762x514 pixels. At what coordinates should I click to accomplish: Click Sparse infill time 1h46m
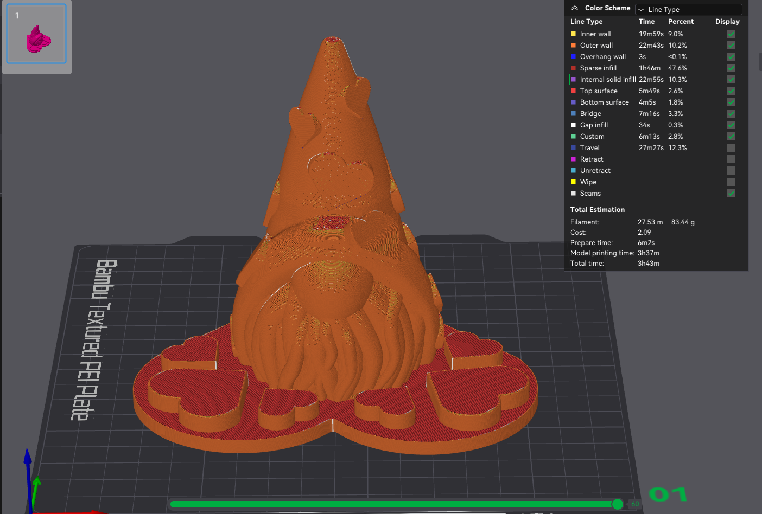point(649,68)
